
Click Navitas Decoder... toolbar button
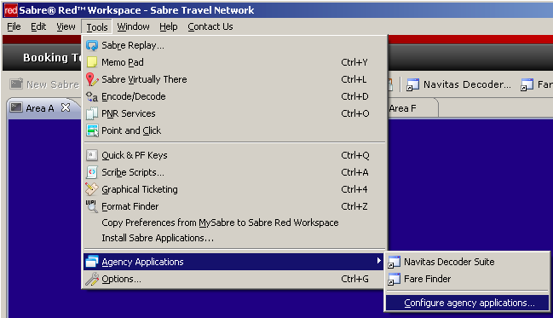tap(458, 84)
